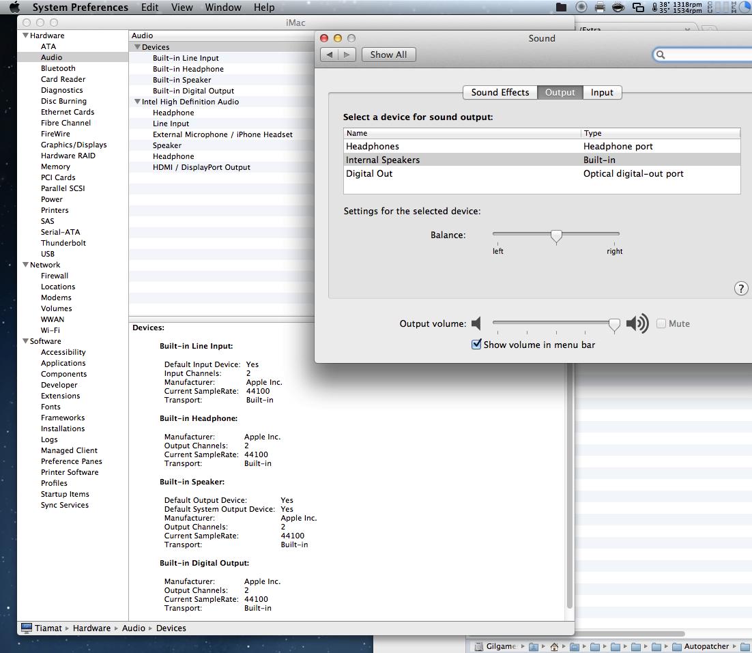
Task: Select Bluetooth in the Hardware sidebar
Action: point(58,68)
